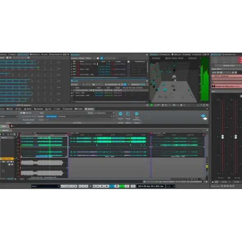Viewport: 242px width, 242px height.
Task: Switch to the PROJECT tab
Action: click(12, 54)
